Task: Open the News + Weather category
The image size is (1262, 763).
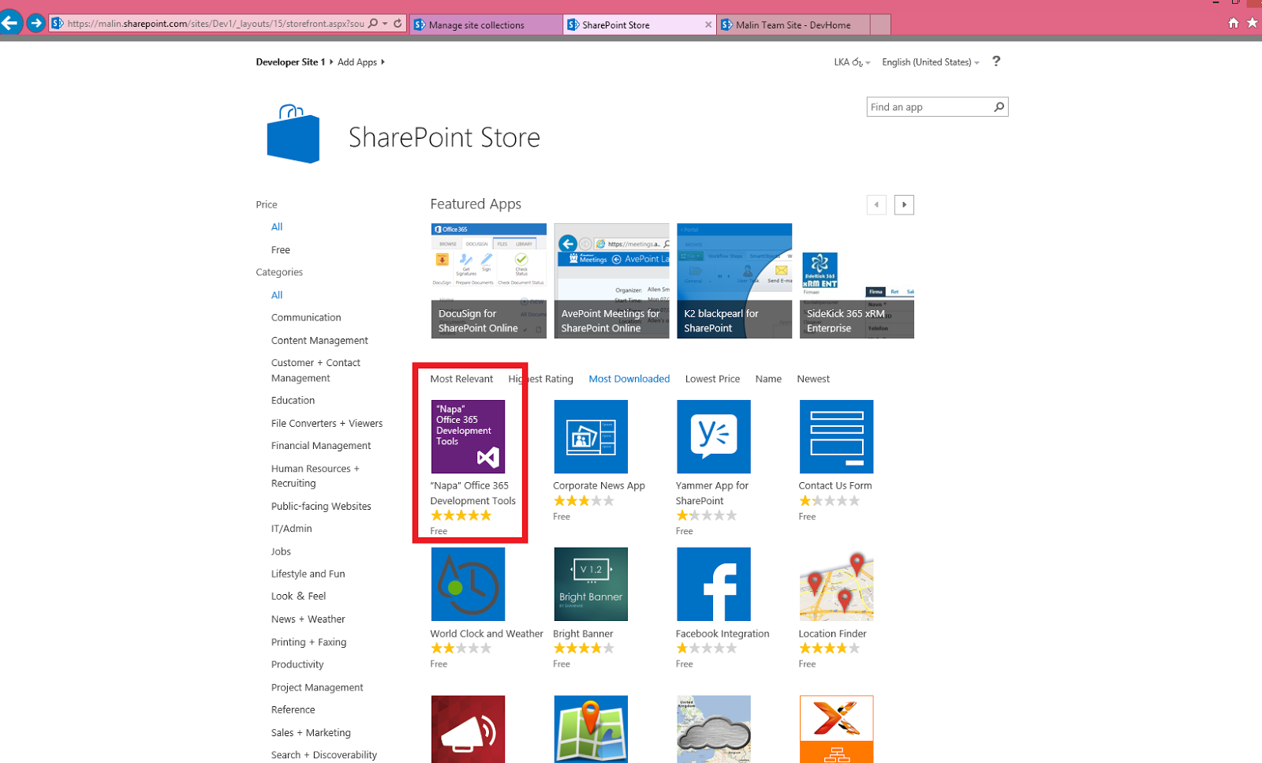Action: [308, 619]
